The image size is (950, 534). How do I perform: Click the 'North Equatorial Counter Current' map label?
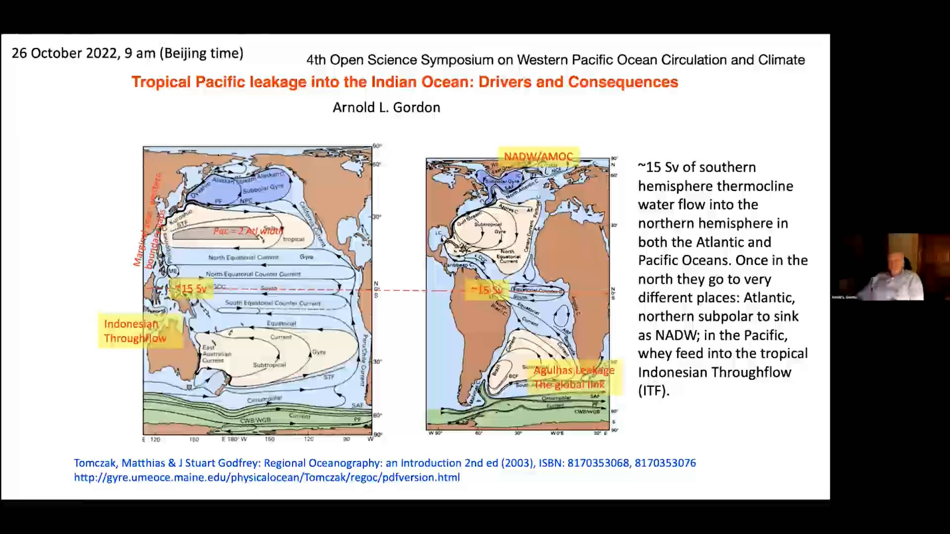253,274
